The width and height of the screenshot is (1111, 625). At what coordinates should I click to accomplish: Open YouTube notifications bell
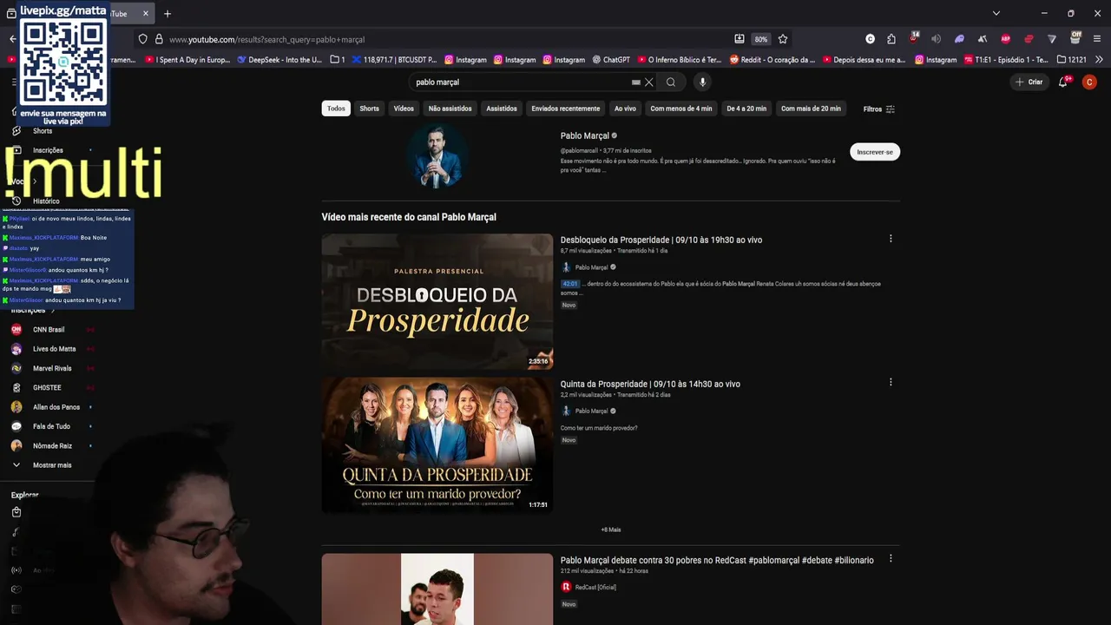click(1063, 82)
